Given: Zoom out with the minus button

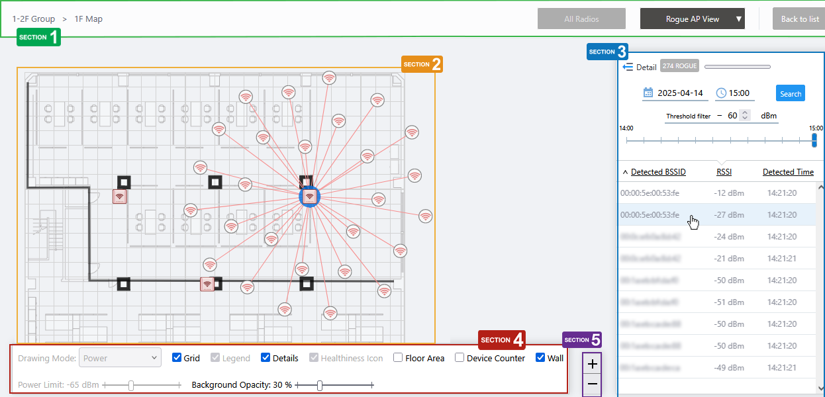Looking at the screenshot, I should (592, 384).
